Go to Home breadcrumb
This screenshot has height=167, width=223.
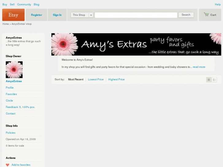(6, 24)
